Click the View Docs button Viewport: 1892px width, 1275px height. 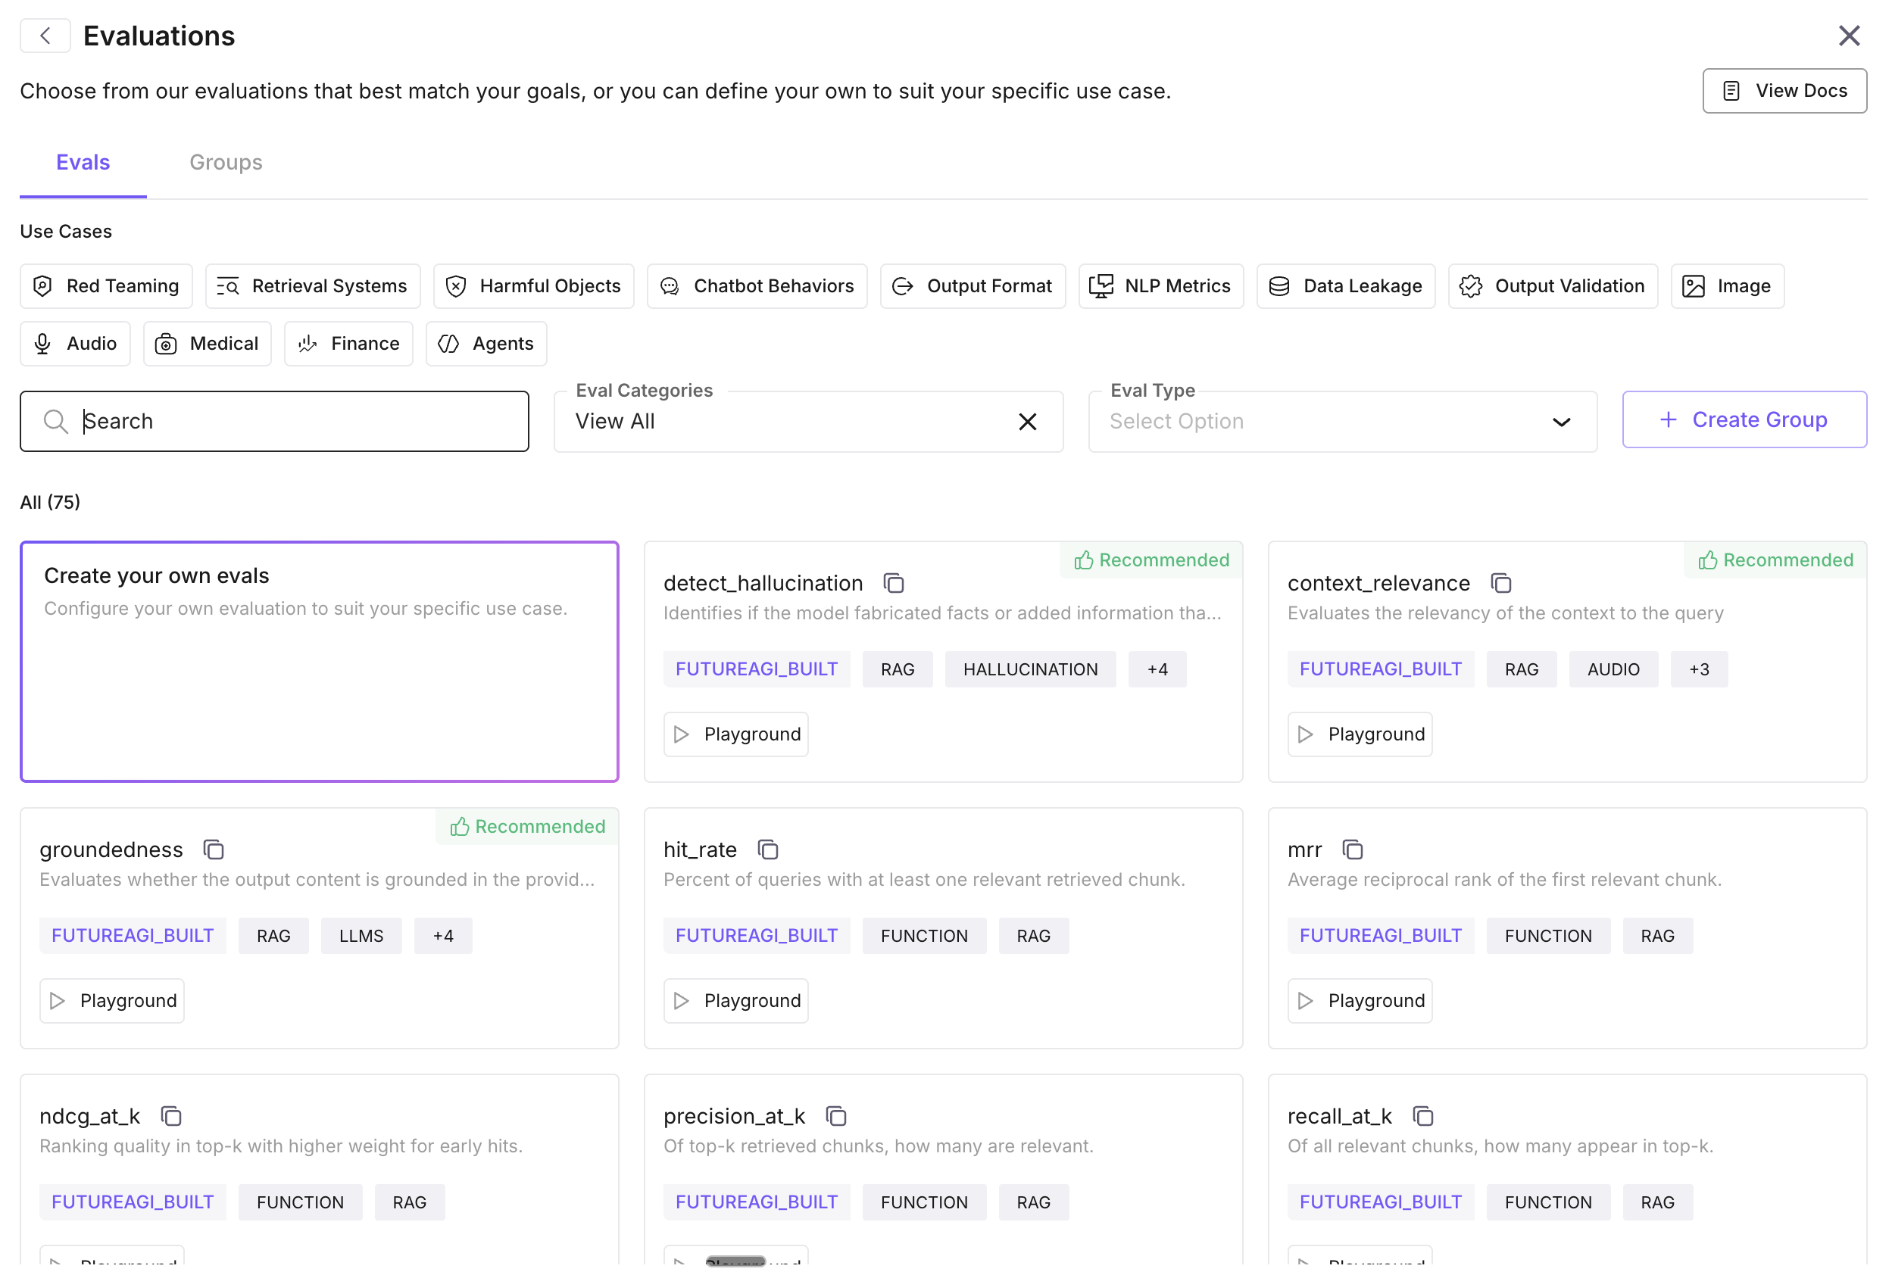coord(1784,91)
